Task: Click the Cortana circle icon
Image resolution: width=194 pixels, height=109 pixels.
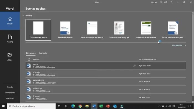Action: [x=59, y=106]
